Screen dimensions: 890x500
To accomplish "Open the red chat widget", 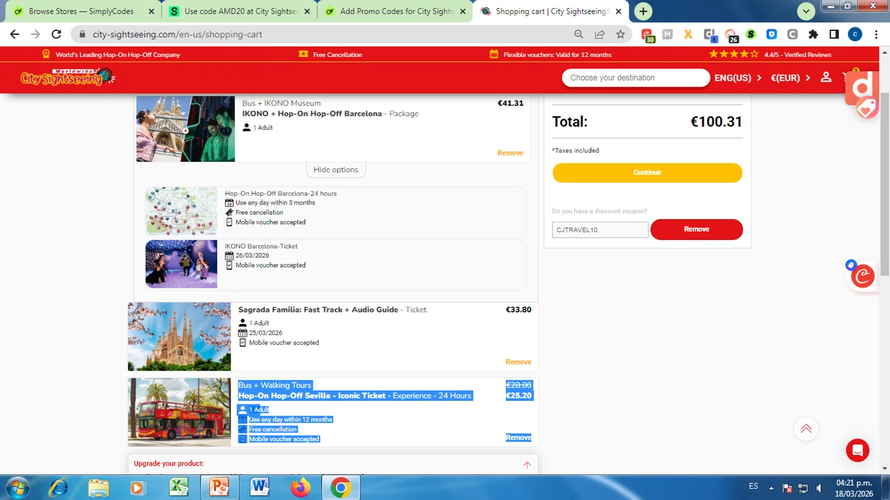I will pos(857,451).
